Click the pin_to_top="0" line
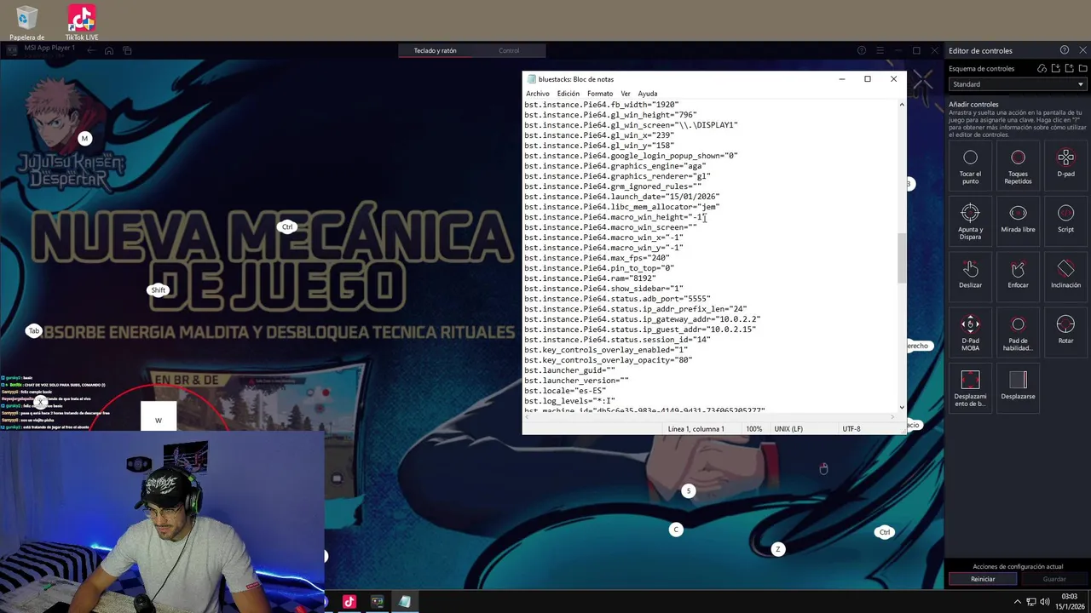Screen dimensions: 1091x613 [x=599, y=268]
